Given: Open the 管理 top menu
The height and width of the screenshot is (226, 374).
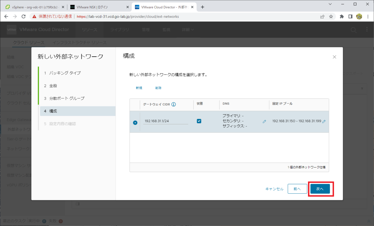Looking at the screenshot, I should point(146,30).
